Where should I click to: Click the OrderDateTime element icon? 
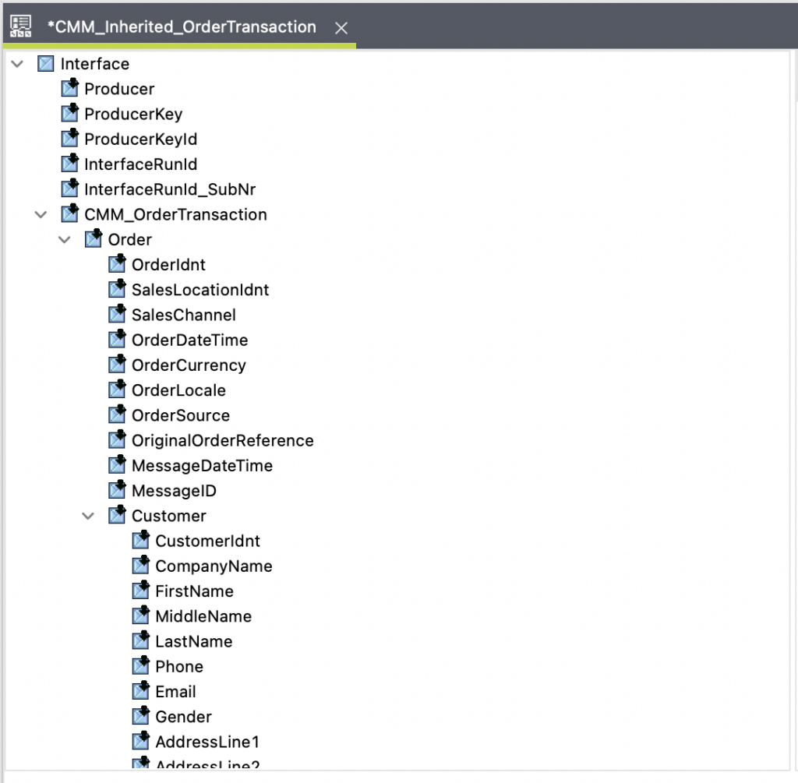(117, 338)
